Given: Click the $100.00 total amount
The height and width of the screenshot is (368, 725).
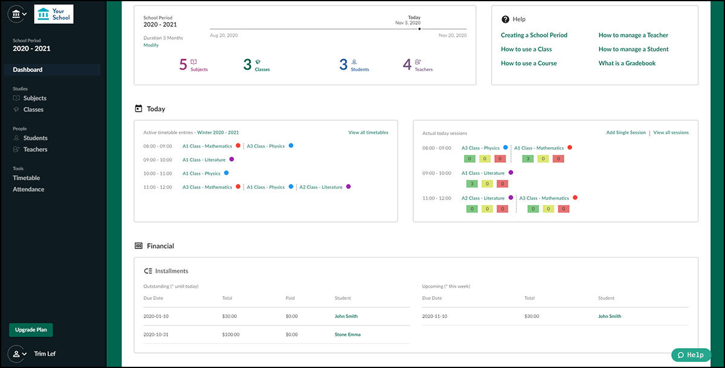Looking at the screenshot, I should point(231,334).
